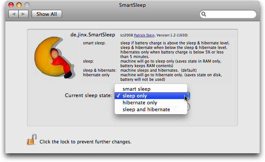The width and height of the screenshot is (265, 162).
Task: Click the 'Version:1.2 (1650)' text
Action: point(172,35)
